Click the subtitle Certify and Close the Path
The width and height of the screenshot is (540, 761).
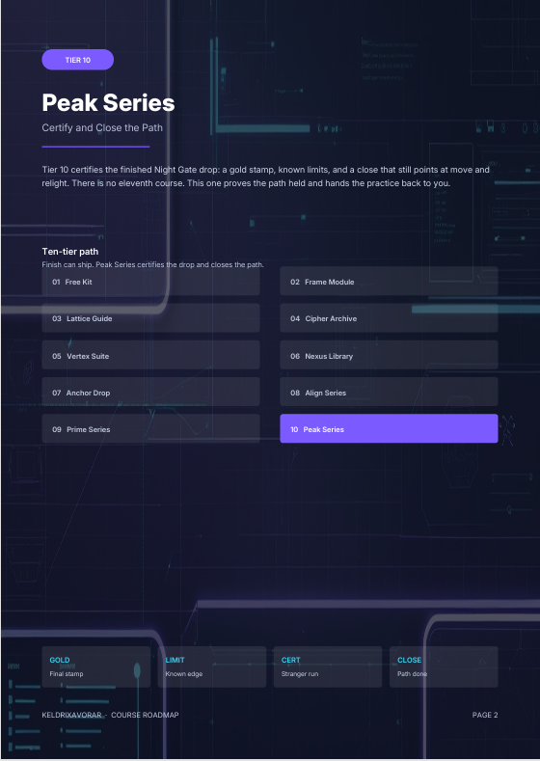(102, 127)
